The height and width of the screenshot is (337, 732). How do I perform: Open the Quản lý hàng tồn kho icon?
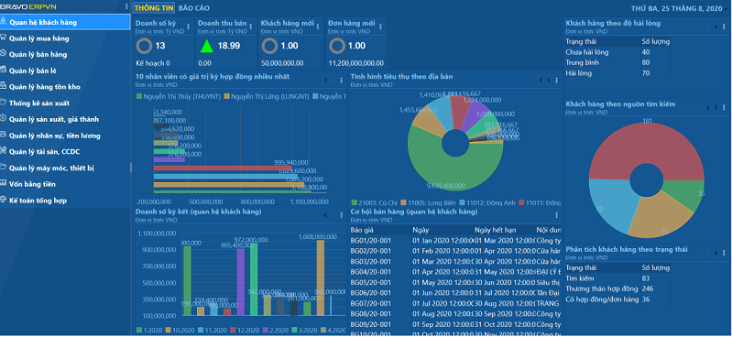[4, 86]
